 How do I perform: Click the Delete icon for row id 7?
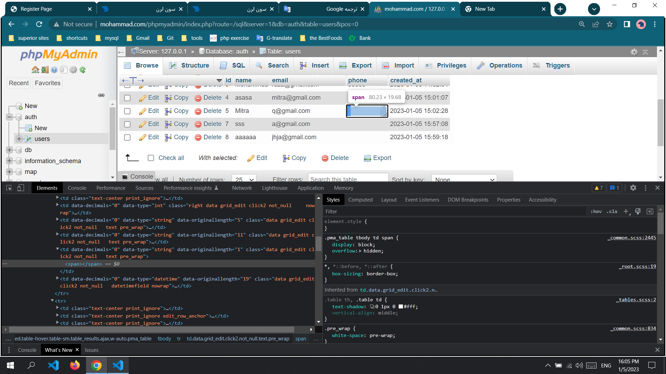[x=198, y=124]
